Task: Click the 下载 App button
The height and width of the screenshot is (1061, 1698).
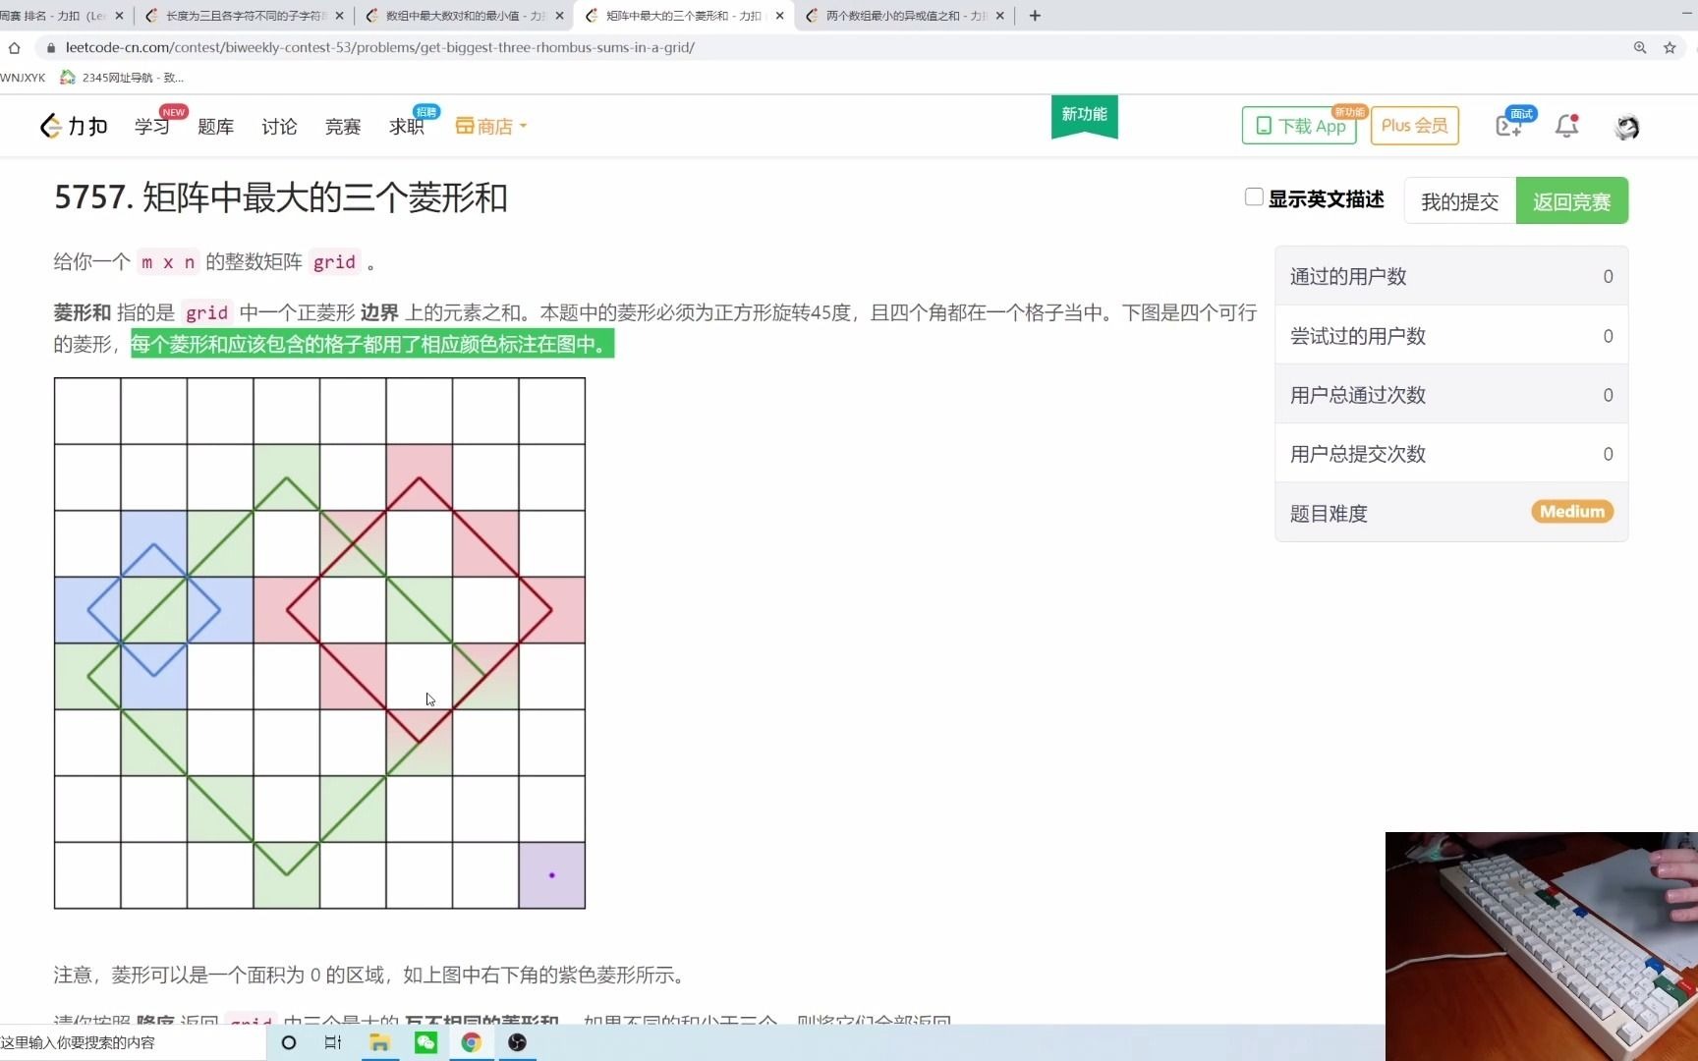Action: click(x=1299, y=126)
